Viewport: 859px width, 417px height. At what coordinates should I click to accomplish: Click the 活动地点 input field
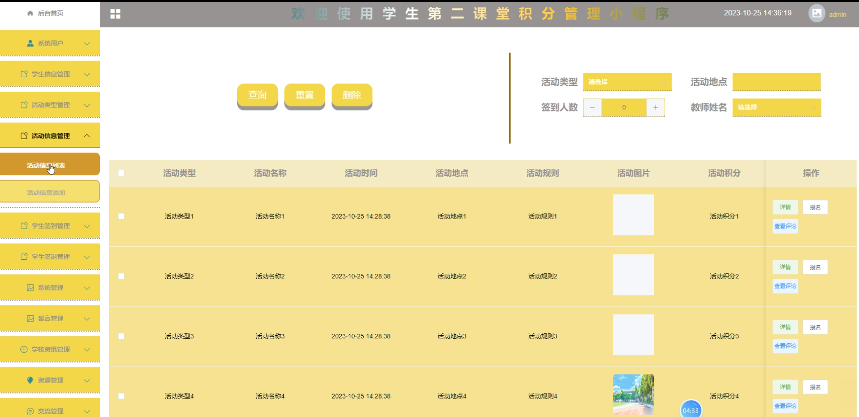(777, 82)
